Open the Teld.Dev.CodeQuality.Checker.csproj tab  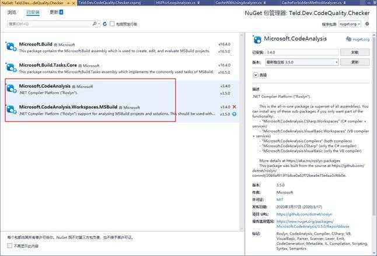pyautogui.click(x=110, y=3)
